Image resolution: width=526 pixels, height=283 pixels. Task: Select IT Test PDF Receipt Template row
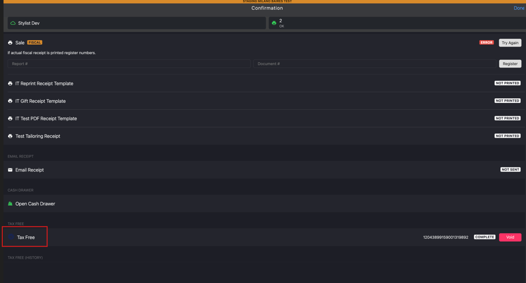264,119
